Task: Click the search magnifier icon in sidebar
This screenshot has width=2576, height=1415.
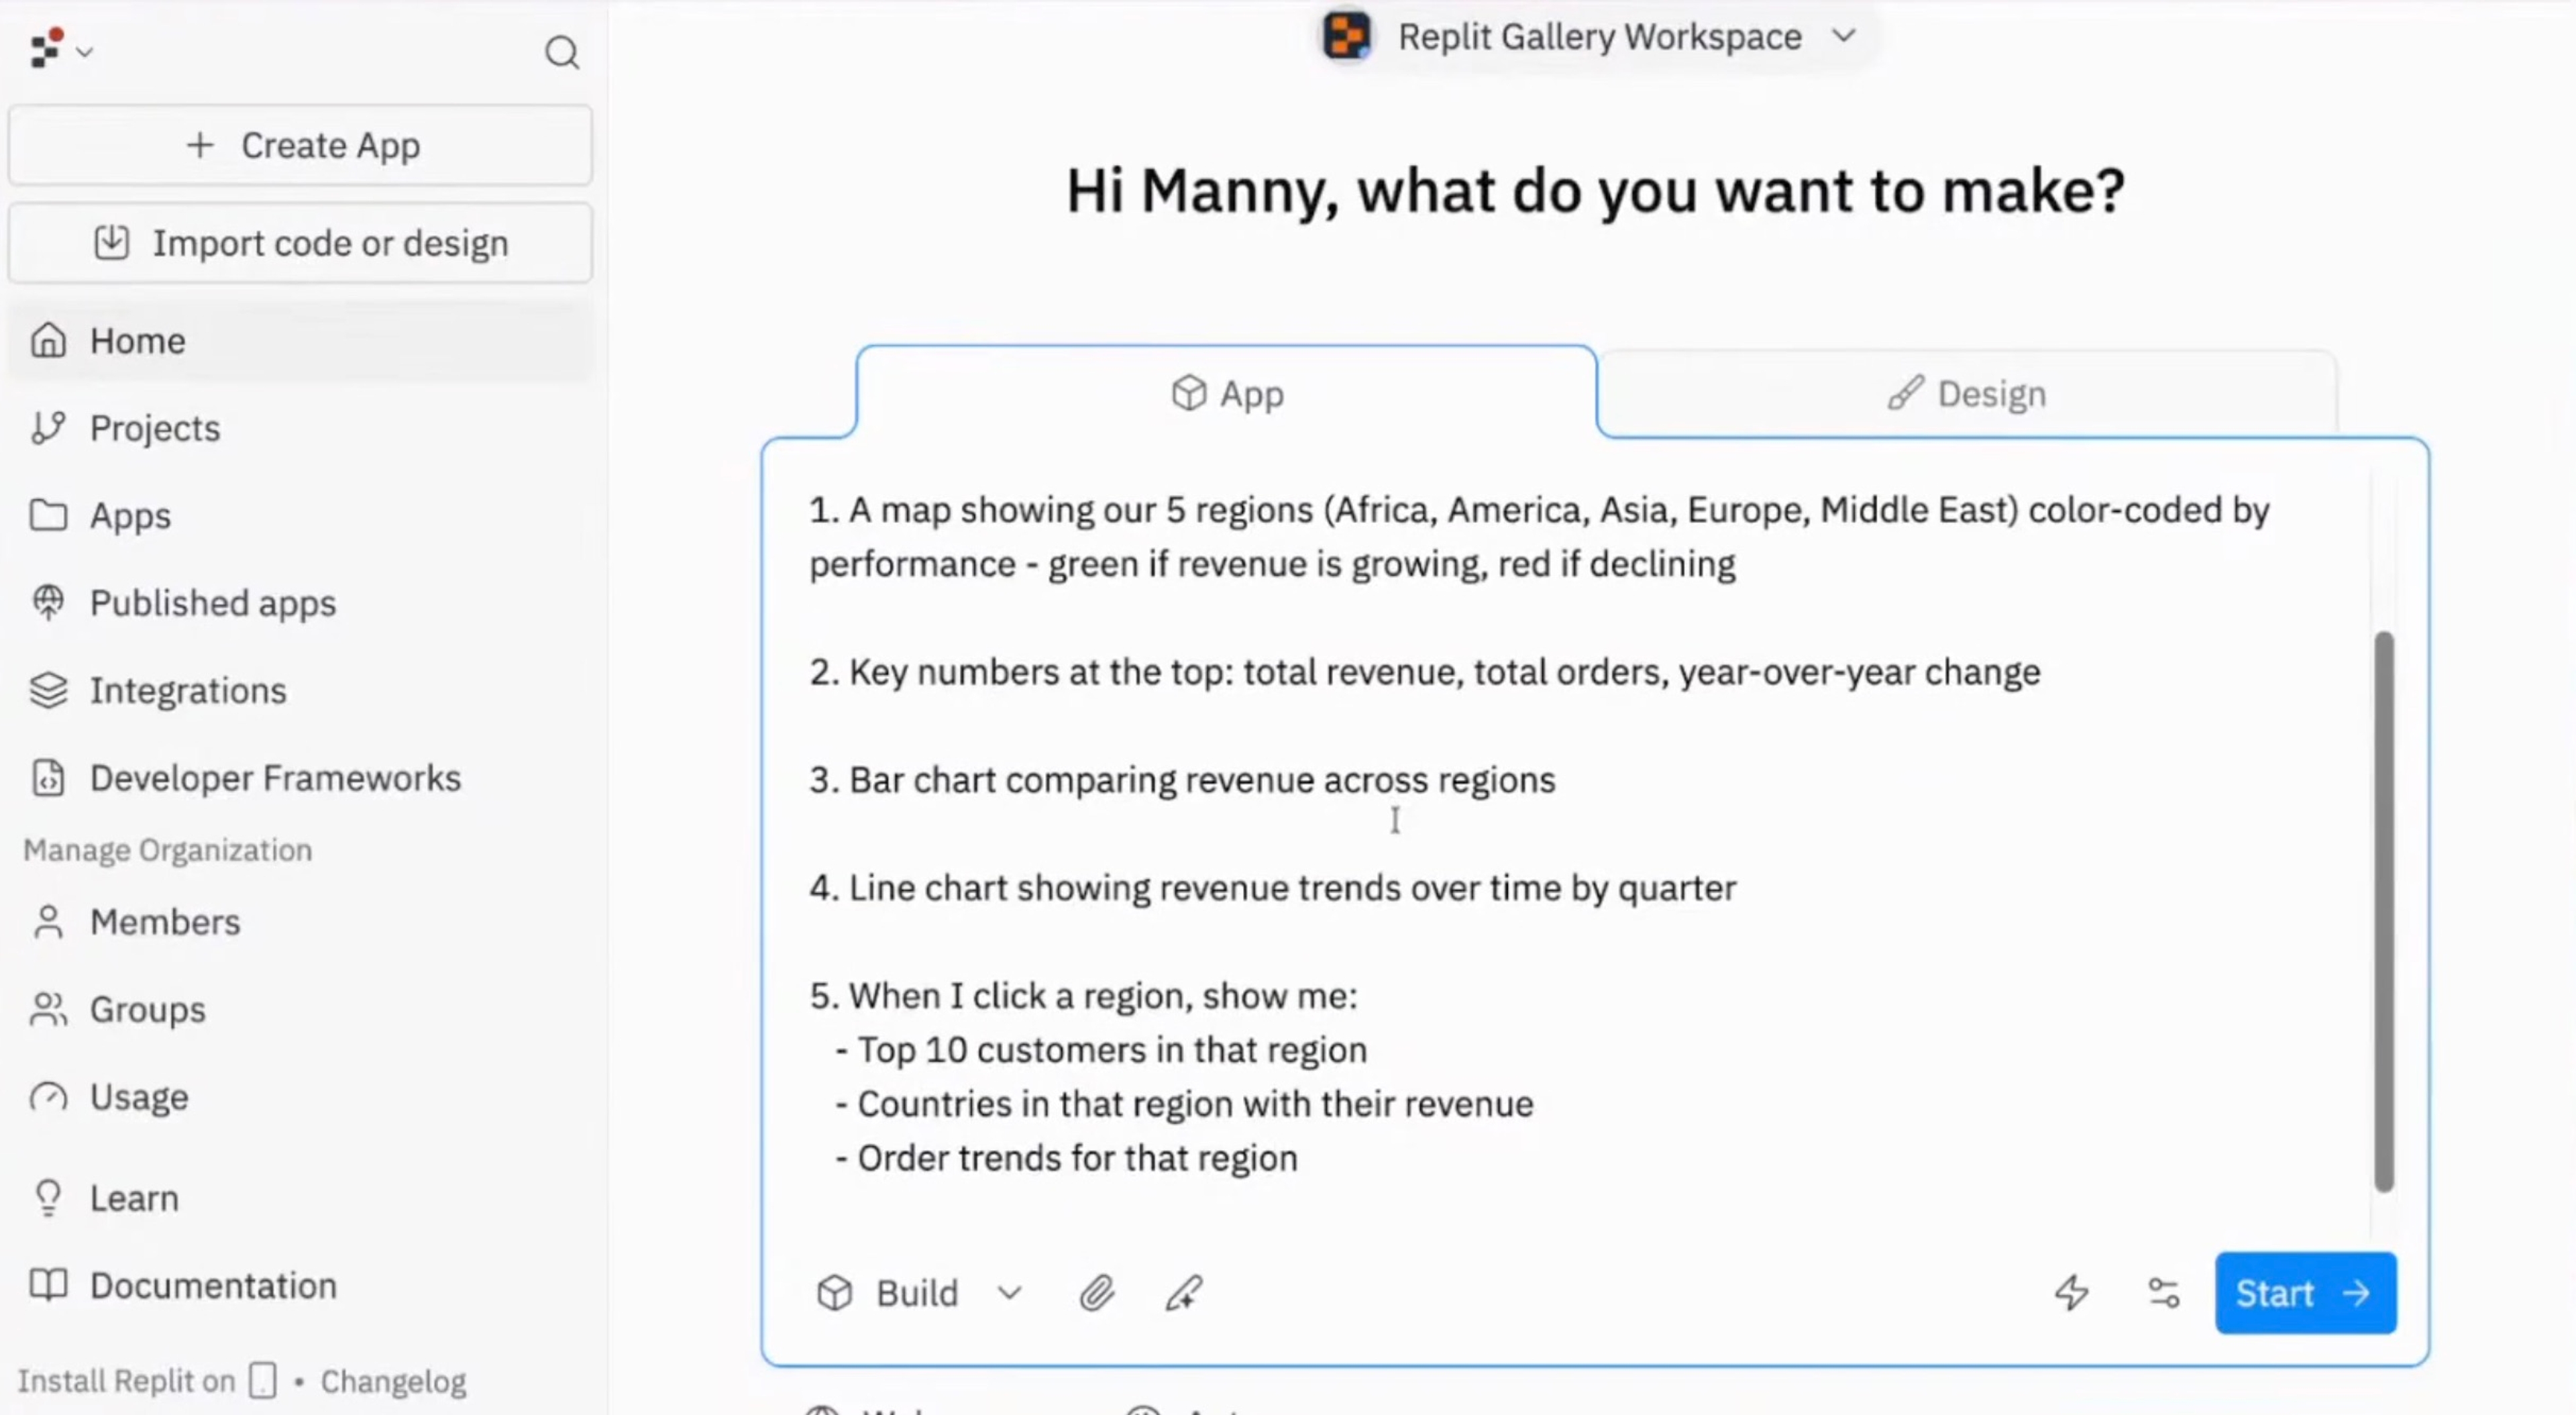Action: [x=561, y=52]
